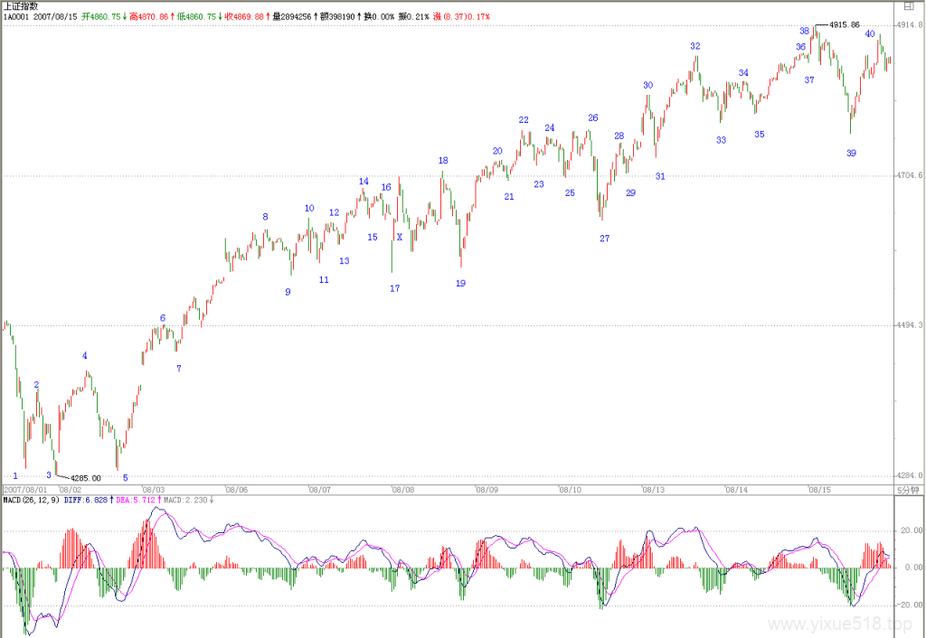Click wave label 19 below the candle low

click(460, 283)
